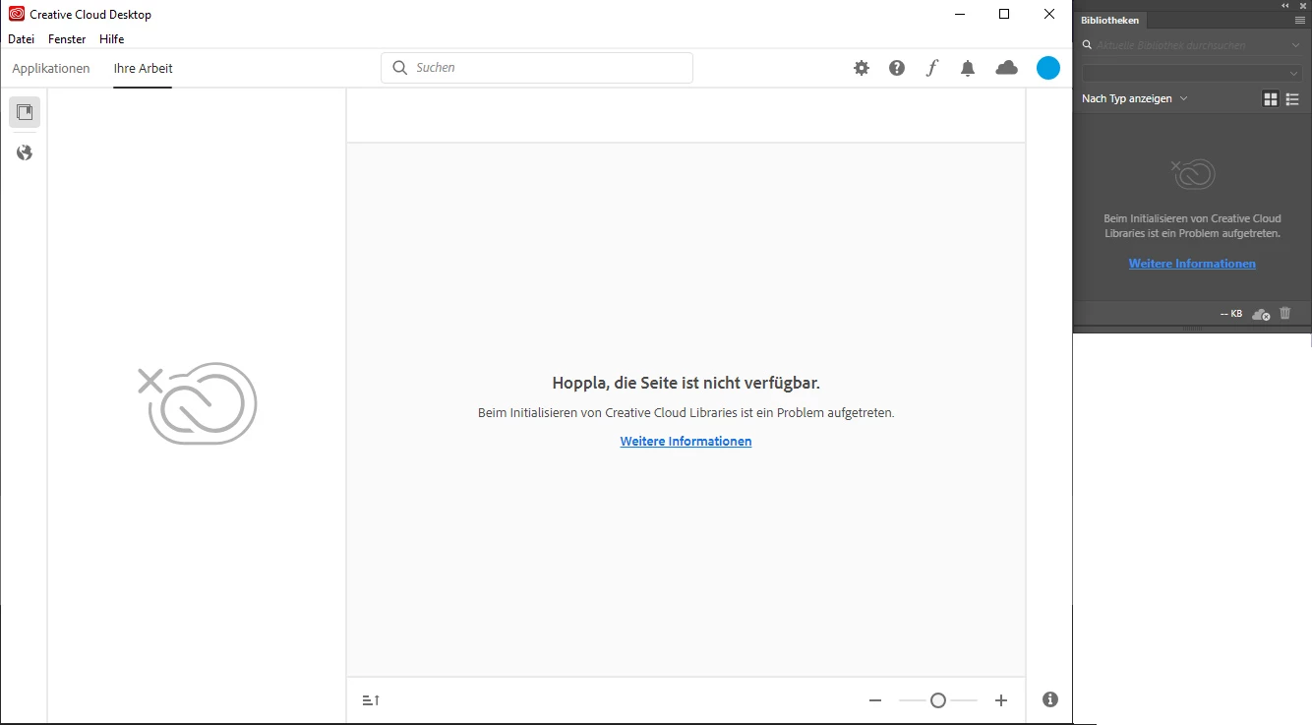Switch to the Applikationen tab

click(51, 68)
